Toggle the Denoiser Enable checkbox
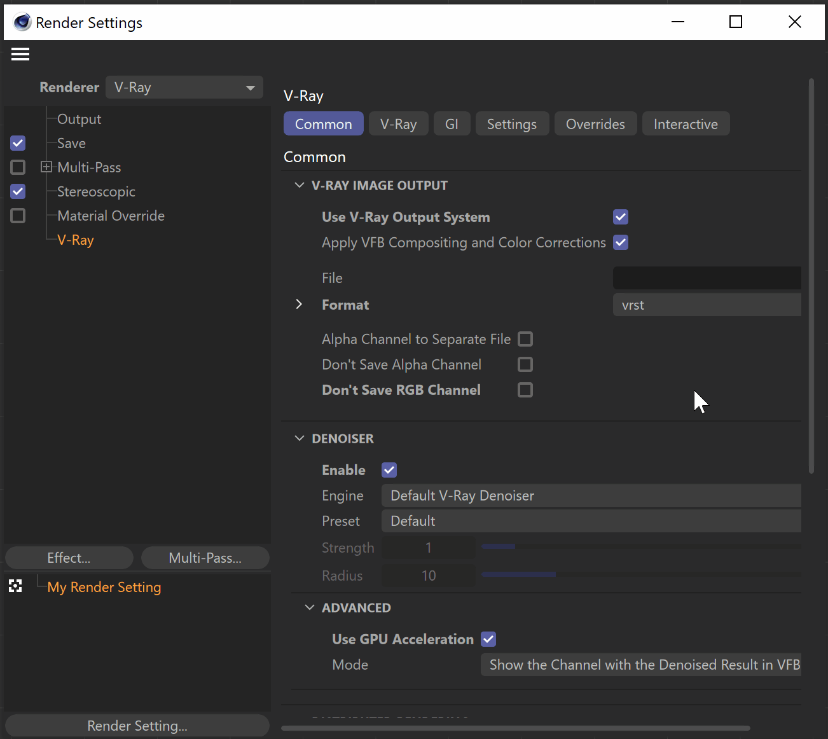The height and width of the screenshot is (739, 828). [389, 470]
